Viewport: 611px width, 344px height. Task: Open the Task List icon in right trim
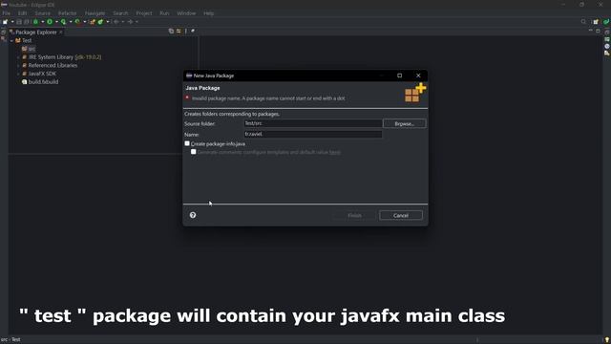(607, 39)
